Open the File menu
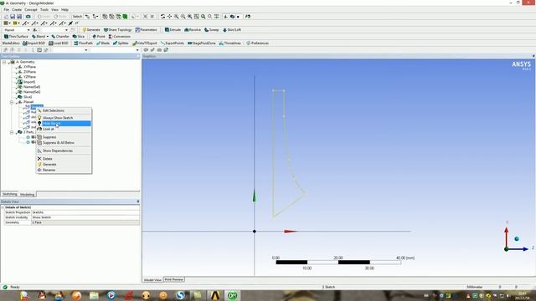536x301 pixels. (x=6, y=9)
